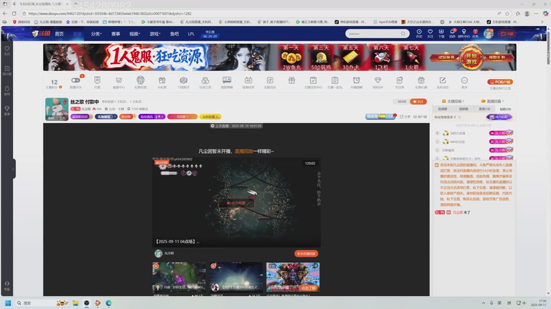551x309 pixels.
Task: Open the edit pencil publish icon
Action: pos(443,80)
